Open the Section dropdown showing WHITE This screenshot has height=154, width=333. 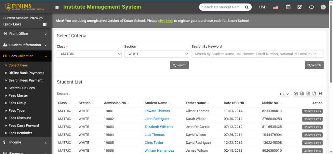pyautogui.click(x=156, y=54)
